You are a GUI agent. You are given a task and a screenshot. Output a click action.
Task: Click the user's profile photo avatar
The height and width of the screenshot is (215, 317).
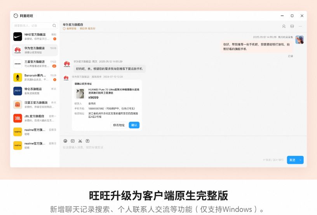coord(300,40)
